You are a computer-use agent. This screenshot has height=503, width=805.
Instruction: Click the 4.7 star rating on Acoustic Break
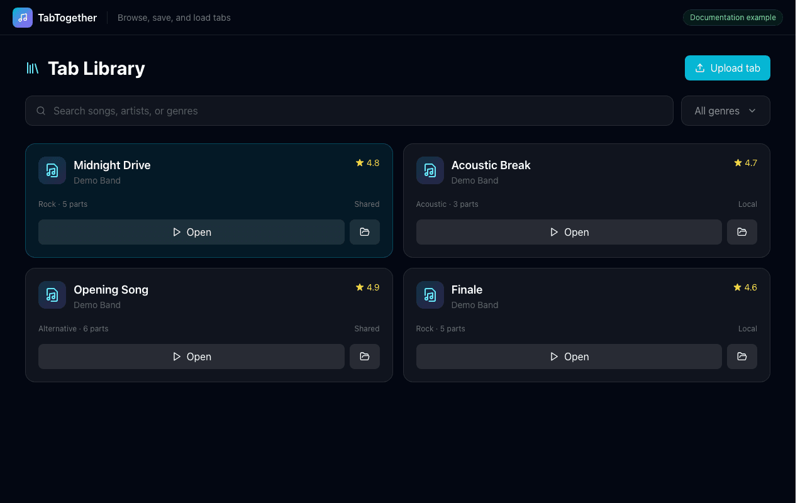(x=745, y=163)
